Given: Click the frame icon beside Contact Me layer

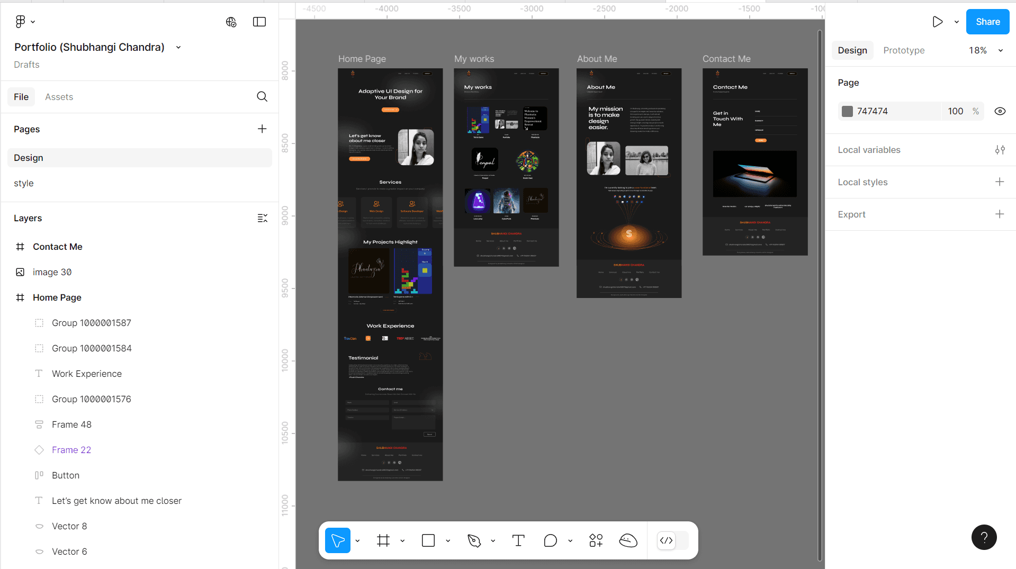Looking at the screenshot, I should click(20, 247).
